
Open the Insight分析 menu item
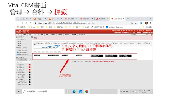(82, 35)
